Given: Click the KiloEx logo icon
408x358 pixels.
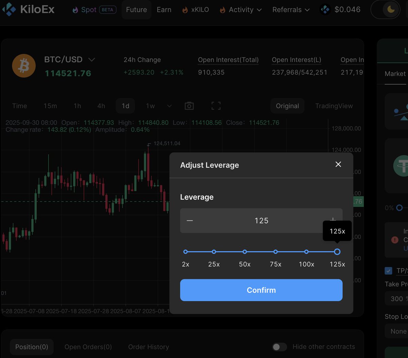Looking at the screenshot, I should [x=9, y=10].
